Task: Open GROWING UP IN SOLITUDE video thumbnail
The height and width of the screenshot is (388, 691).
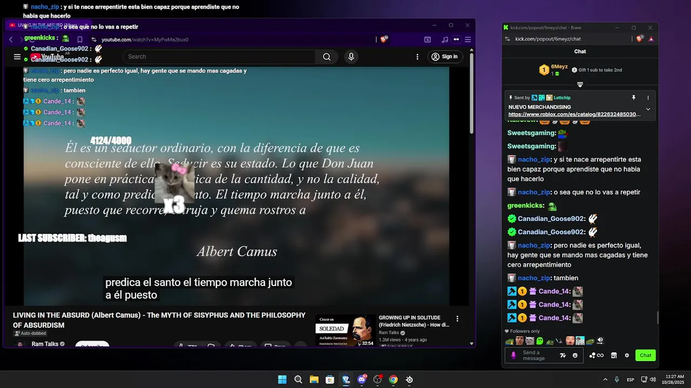Action: point(345,330)
